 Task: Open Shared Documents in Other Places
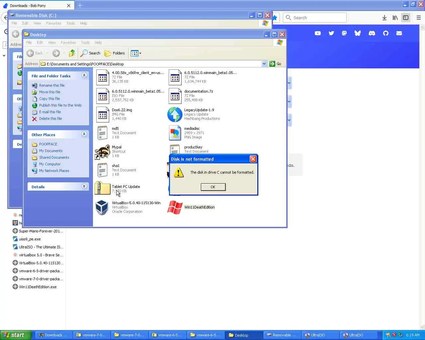pyautogui.click(x=54, y=157)
